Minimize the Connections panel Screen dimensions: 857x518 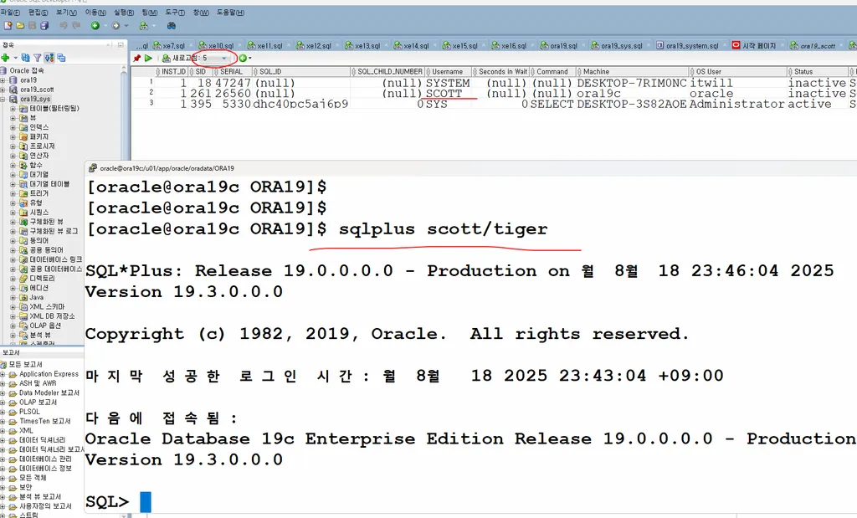[x=121, y=45]
